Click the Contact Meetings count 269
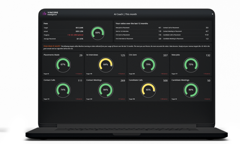 pos(123,80)
